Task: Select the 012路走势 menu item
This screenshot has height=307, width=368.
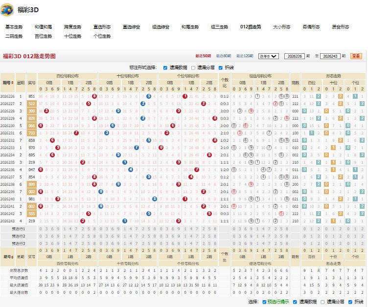Action: pyautogui.click(x=251, y=27)
